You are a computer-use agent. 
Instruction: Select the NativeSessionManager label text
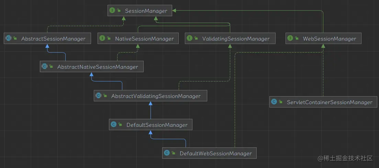pos(145,39)
